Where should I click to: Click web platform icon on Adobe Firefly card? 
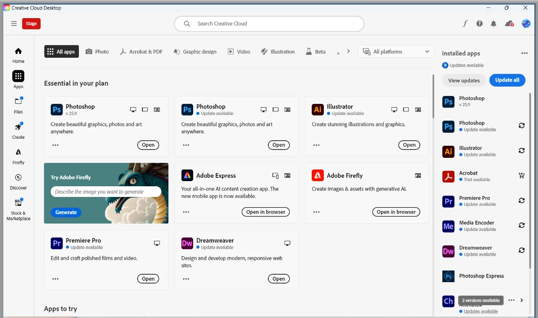tap(418, 176)
